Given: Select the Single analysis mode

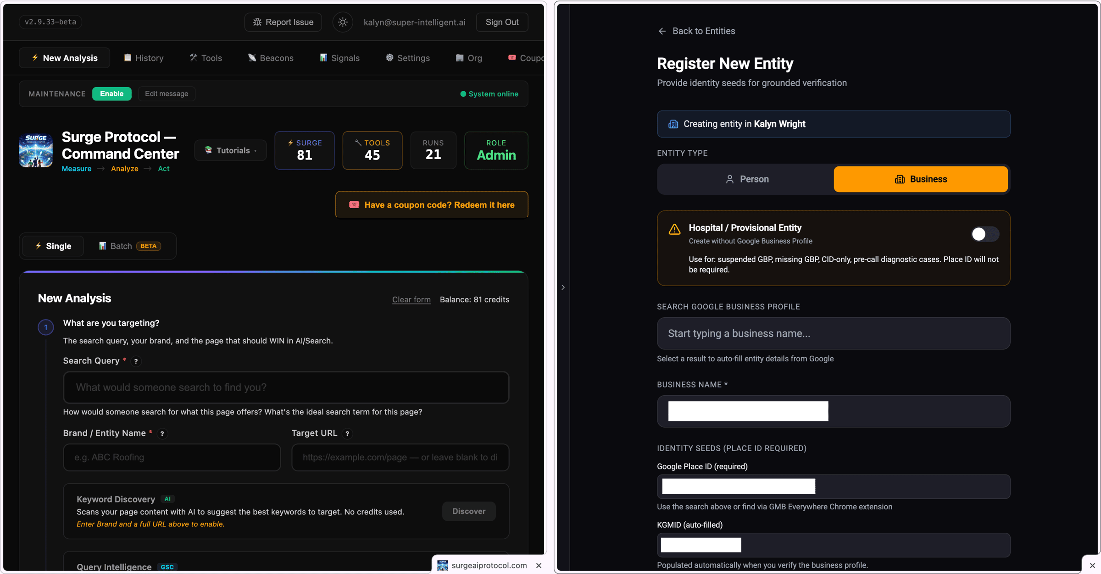Looking at the screenshot, I should 53,246.
